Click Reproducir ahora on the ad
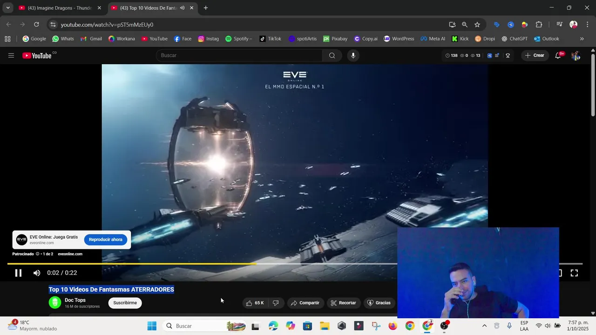Image resolution: width=596 pixels, height=335 pixels. (106, 240)
